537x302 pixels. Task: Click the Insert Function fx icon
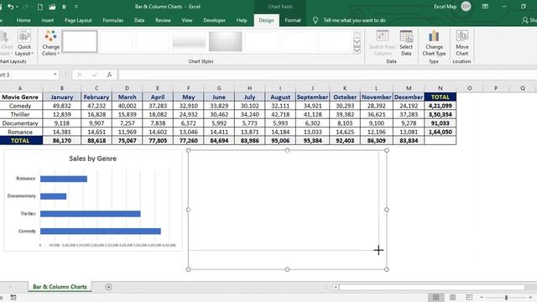click(x=109, y=75)
